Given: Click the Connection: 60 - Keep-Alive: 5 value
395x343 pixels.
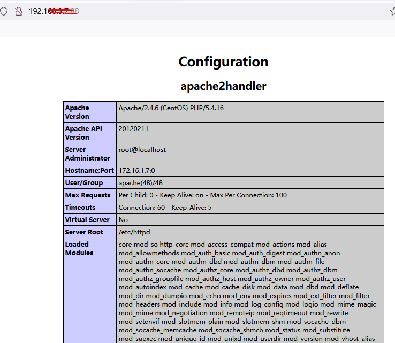Looking at the screenshot, I should click(x=165, y=208).
